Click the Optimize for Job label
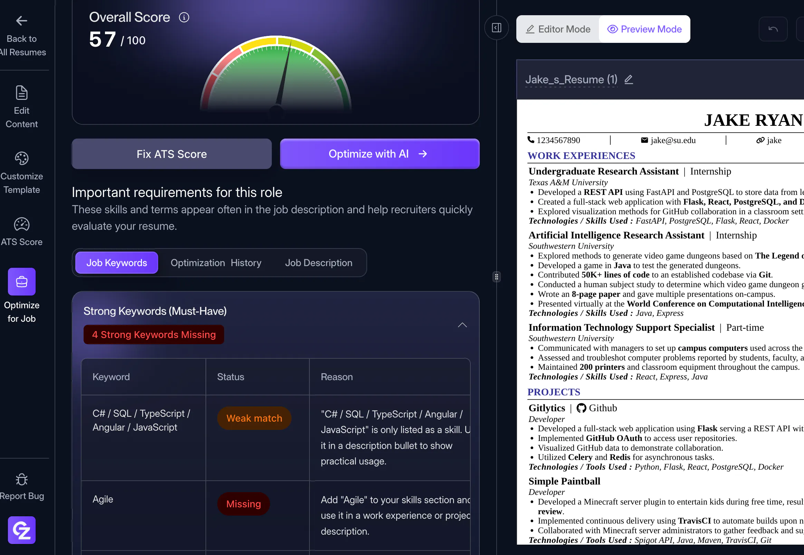The width and height of the screenshot is (804, 555). pyautogui.click(x=21, y=312)
